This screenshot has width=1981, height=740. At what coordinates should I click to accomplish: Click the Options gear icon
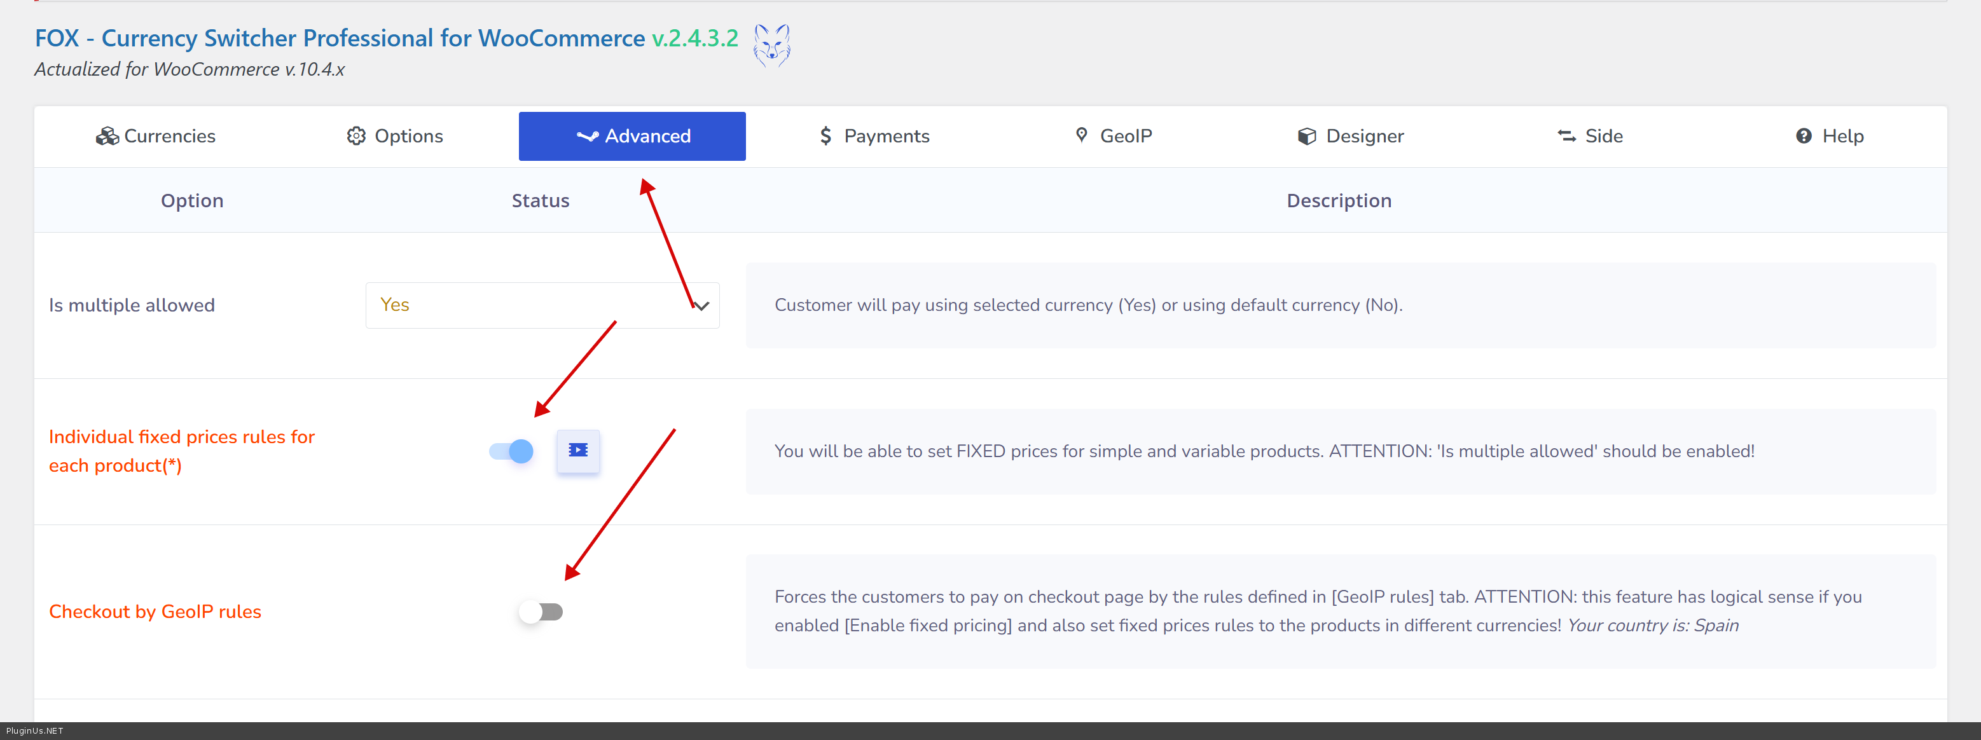(355, 136)
